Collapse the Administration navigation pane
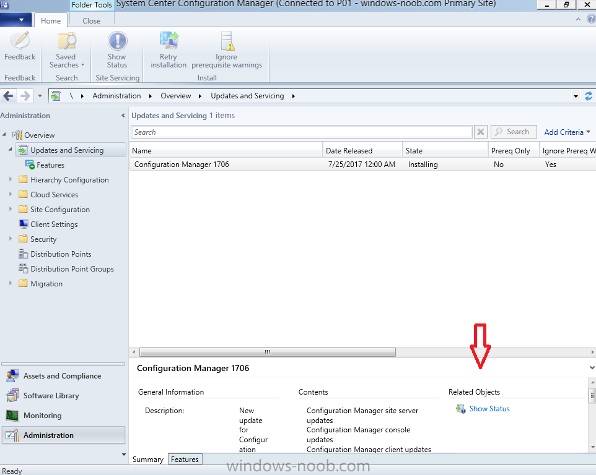 pyautogui.click(x=123, y=115)
